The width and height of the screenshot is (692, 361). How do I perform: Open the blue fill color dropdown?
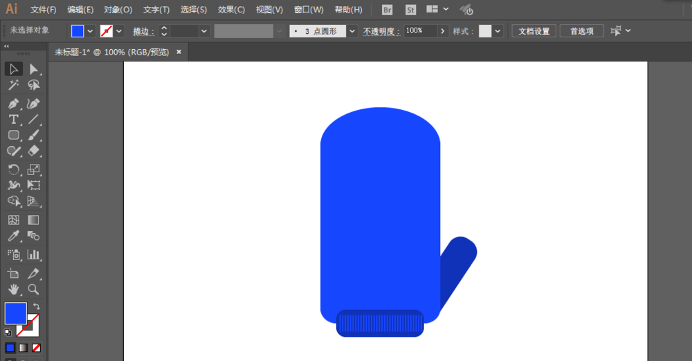pos(90,31)
